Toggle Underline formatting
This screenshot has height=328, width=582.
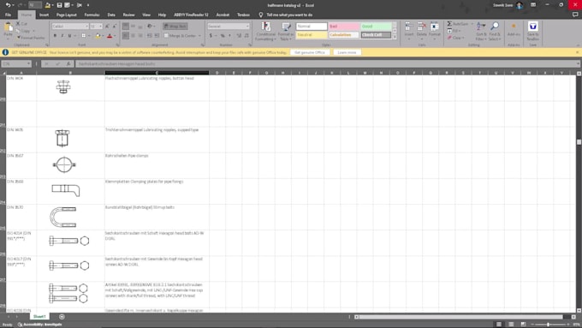click(69, 36)
